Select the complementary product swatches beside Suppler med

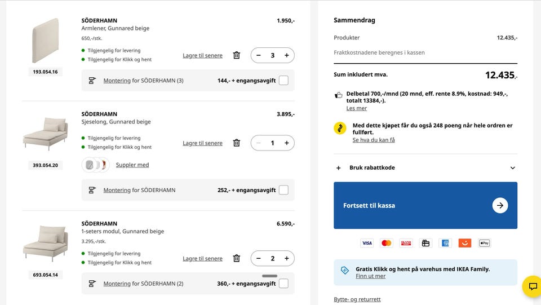point(95,165)
